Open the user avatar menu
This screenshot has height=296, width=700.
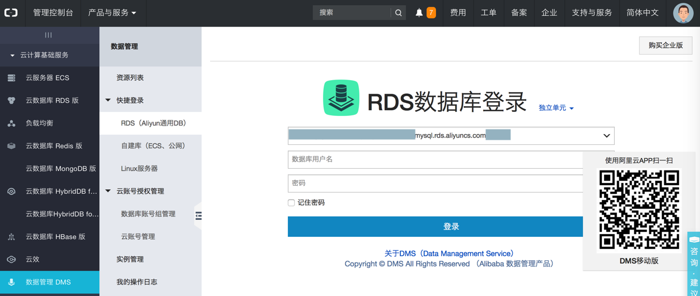[683, 13]
